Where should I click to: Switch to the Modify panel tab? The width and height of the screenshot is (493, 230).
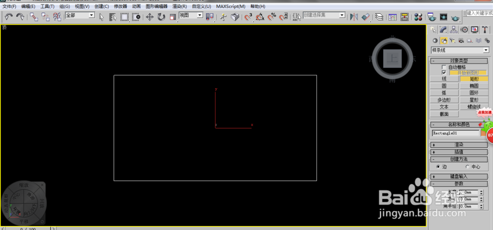coord(443,30)
